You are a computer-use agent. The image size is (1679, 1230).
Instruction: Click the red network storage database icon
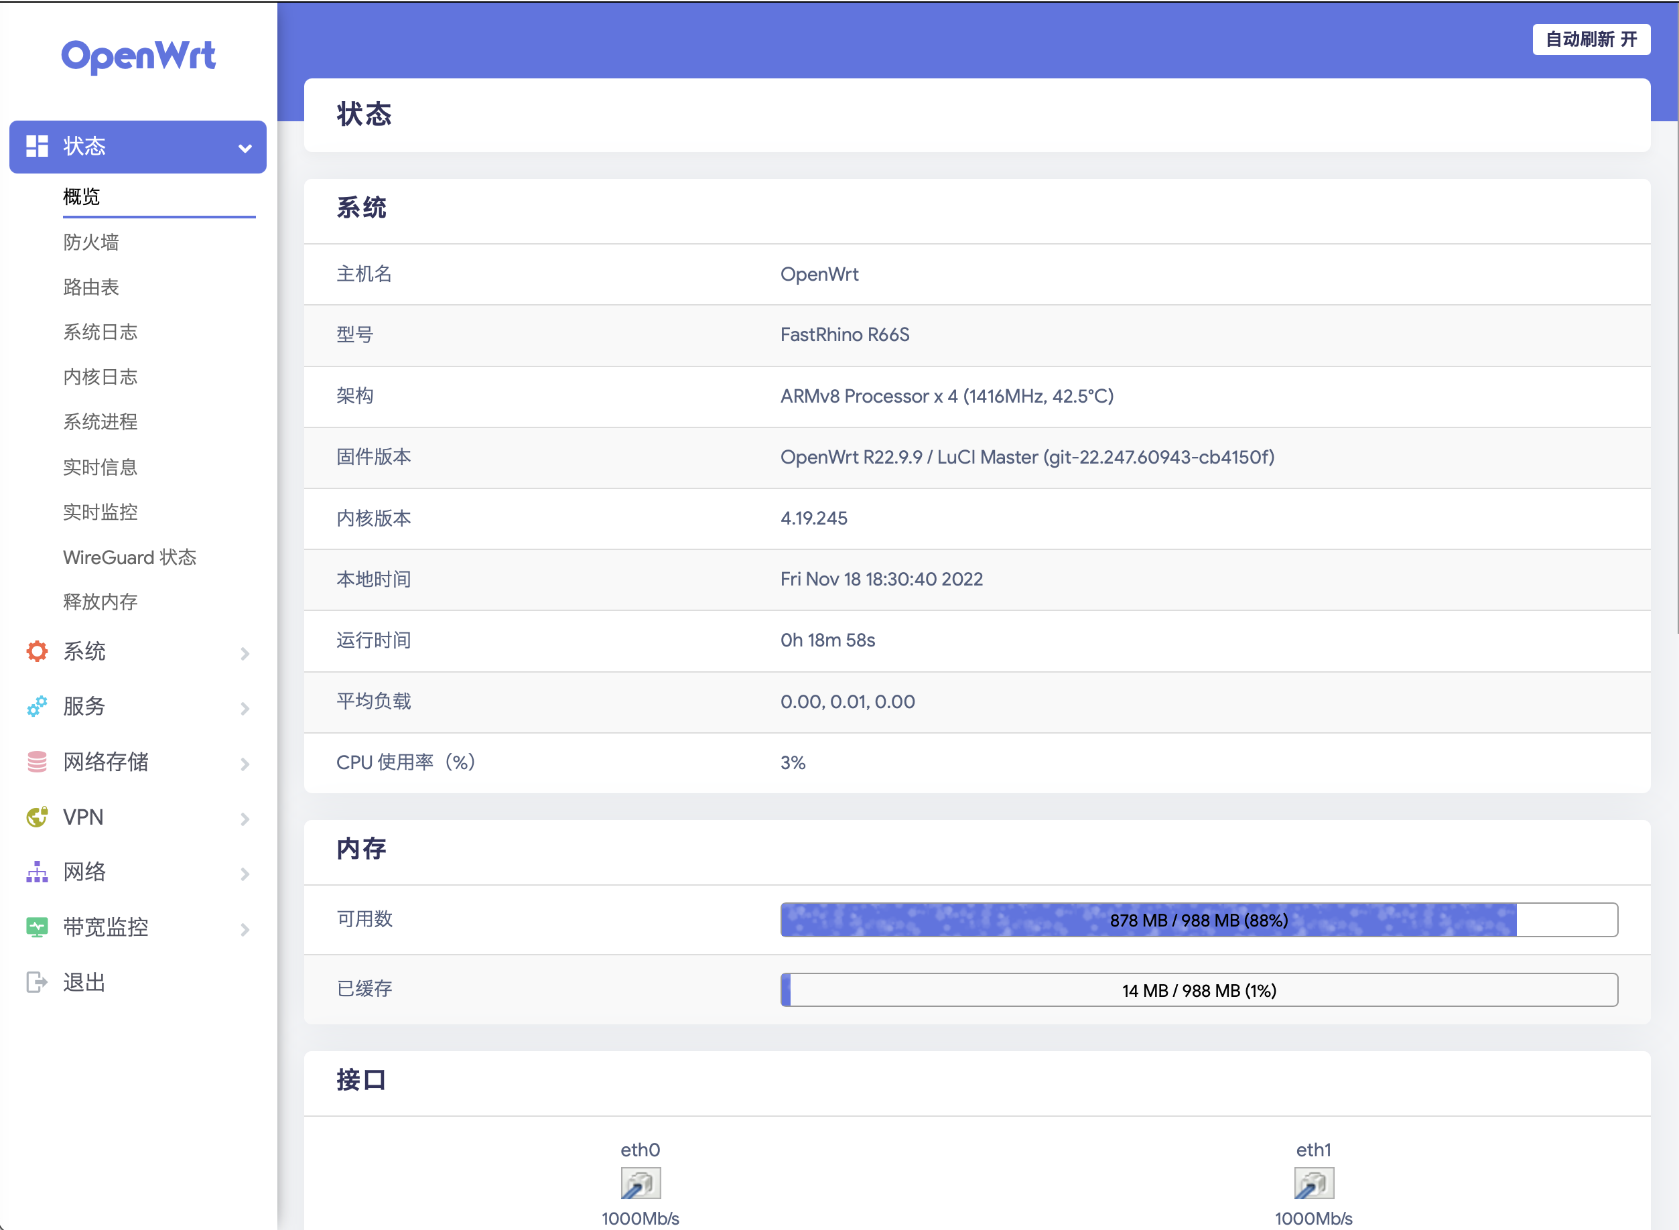[36, 762]
